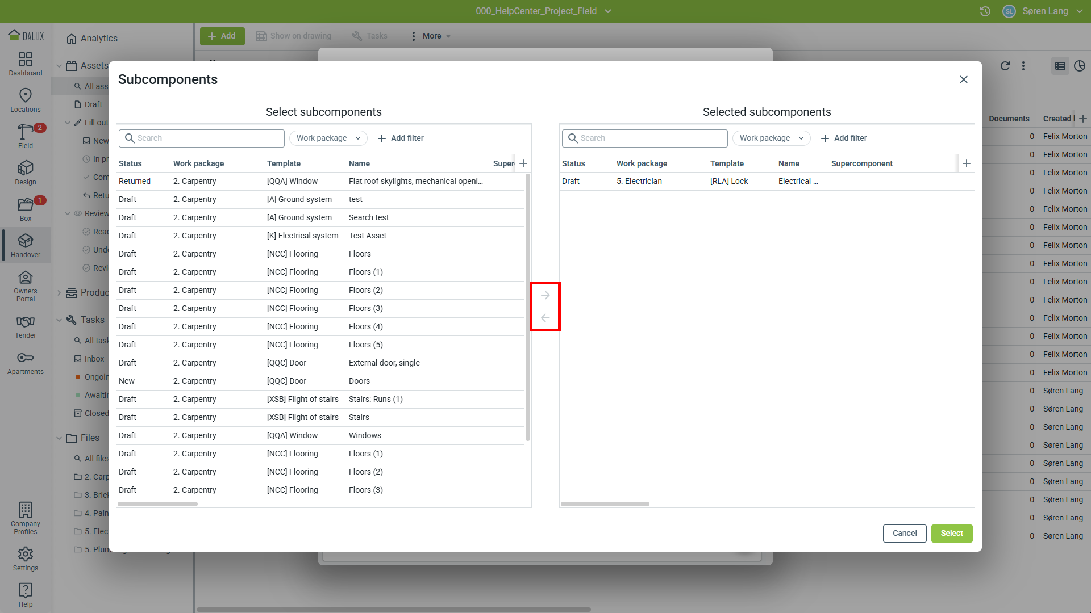
Task: Open the Tender module
Action: point(26,327)
